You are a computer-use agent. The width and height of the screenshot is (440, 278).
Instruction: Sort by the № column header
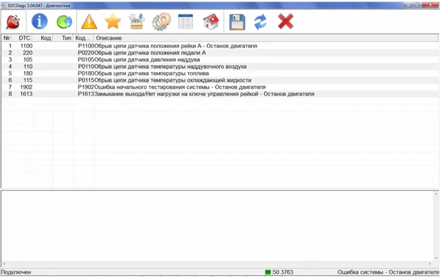point(7,38)
